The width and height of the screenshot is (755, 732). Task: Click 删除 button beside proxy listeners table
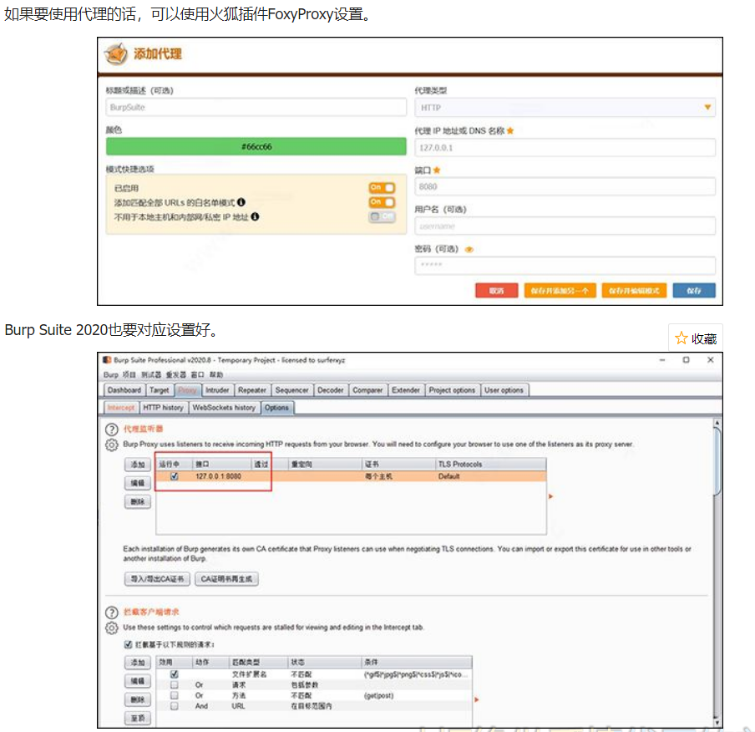(138, 501)
